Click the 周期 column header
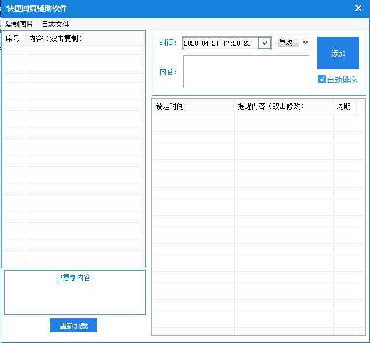 [344, 107]
